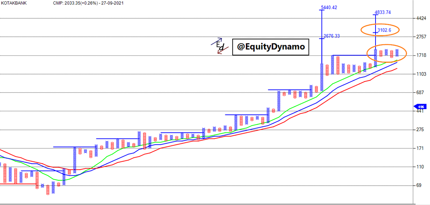The width and height of the screenshot is (430, 205).
Task: Click the 3102.6 target label
Action: (385, 30)
